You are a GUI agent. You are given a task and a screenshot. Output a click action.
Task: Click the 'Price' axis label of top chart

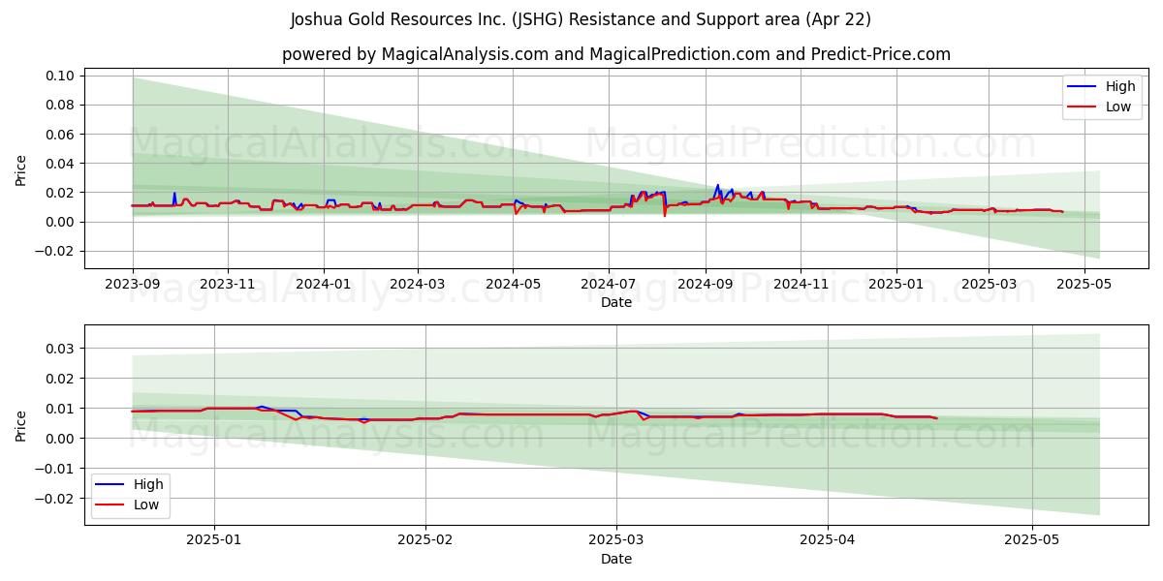(21, 168)
